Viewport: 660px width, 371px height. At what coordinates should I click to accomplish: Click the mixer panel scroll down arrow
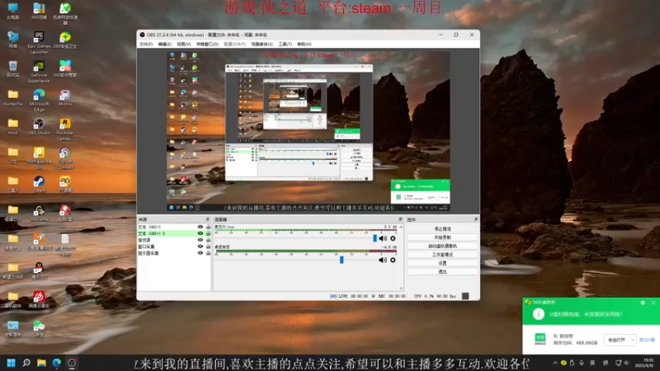(x=401, y=289)
